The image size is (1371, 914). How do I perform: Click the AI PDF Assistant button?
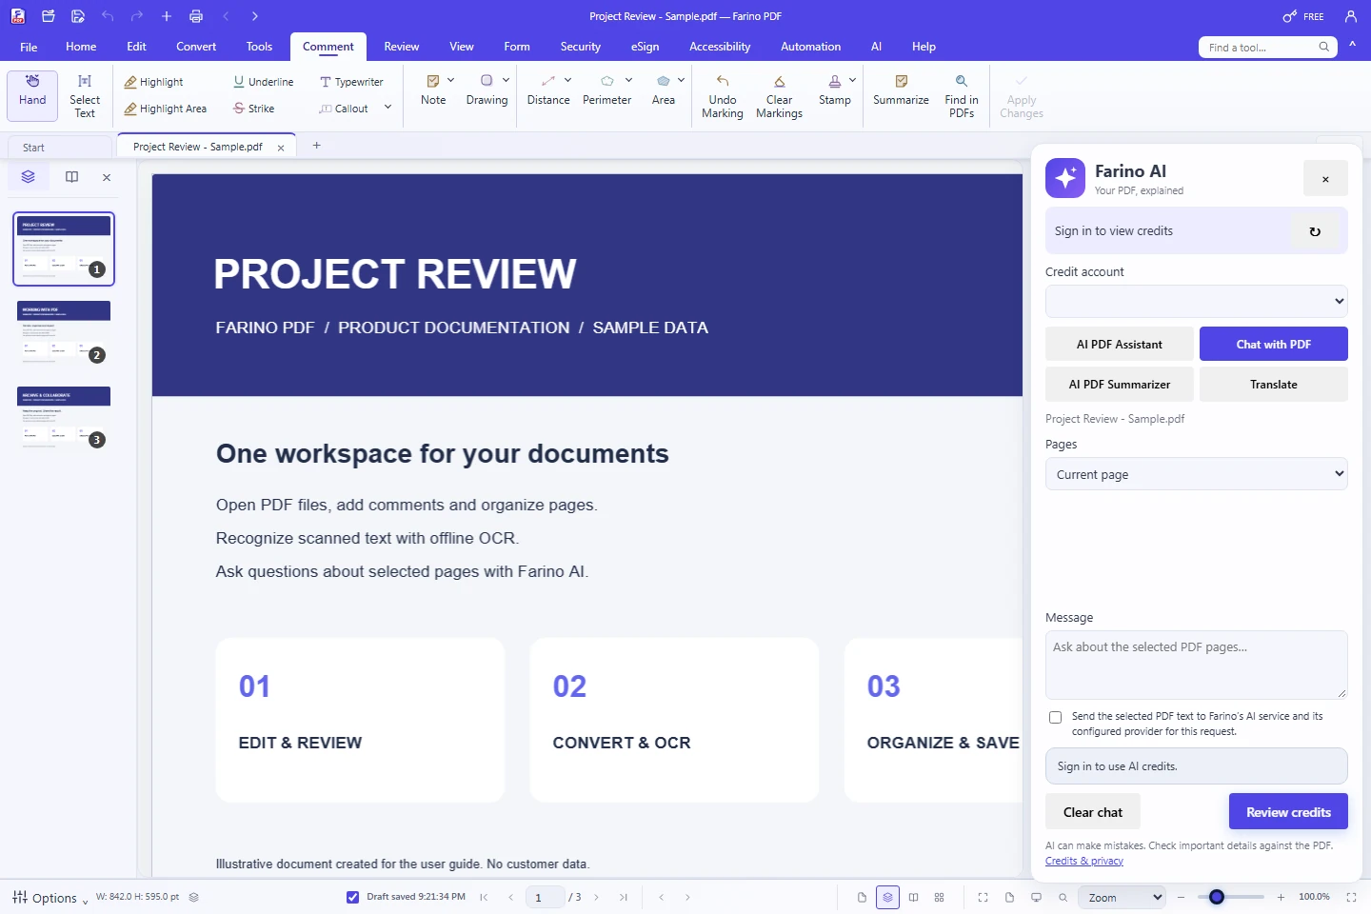tap(1120, 344)
